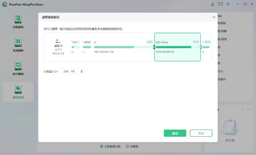Image resolution: width=256 pixels, height=155 pixels.
Task: Open the feedback chat icon in title bar
Action: [x=220, y=4]
